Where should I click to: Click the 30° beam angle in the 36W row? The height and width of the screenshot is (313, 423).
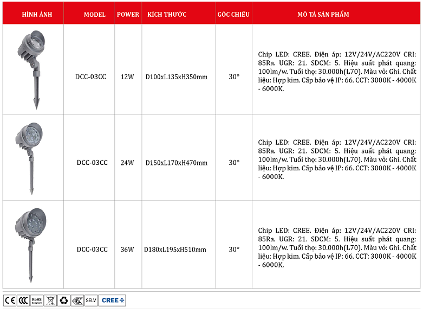(234, 249)
